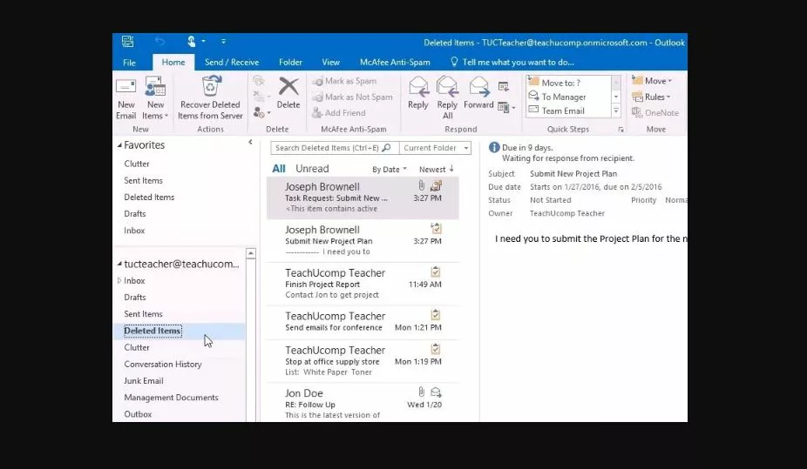
Task: Open the Move dropdown
Action: point(652,81)
